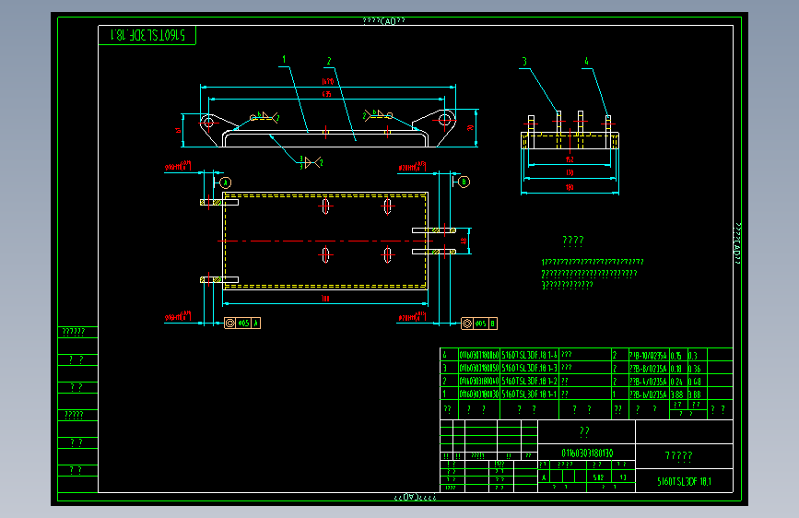799x518 pixels.
Task: Select parts list cell 5160TSL3DF.18.1-3
Action: (530, 368)
